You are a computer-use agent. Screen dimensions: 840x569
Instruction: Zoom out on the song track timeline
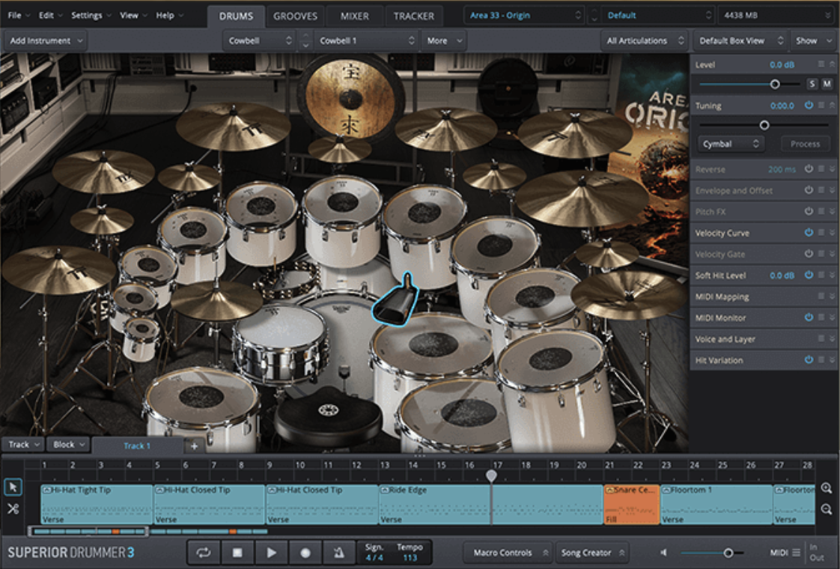tap(827, 510)
